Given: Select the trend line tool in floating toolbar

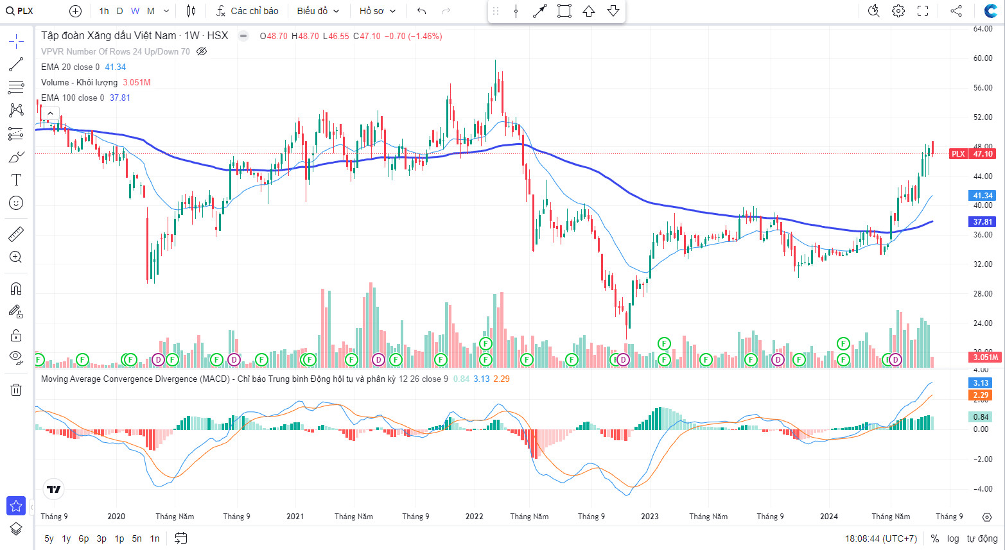Looking at the screenshot, I should (x=540, y=11).
